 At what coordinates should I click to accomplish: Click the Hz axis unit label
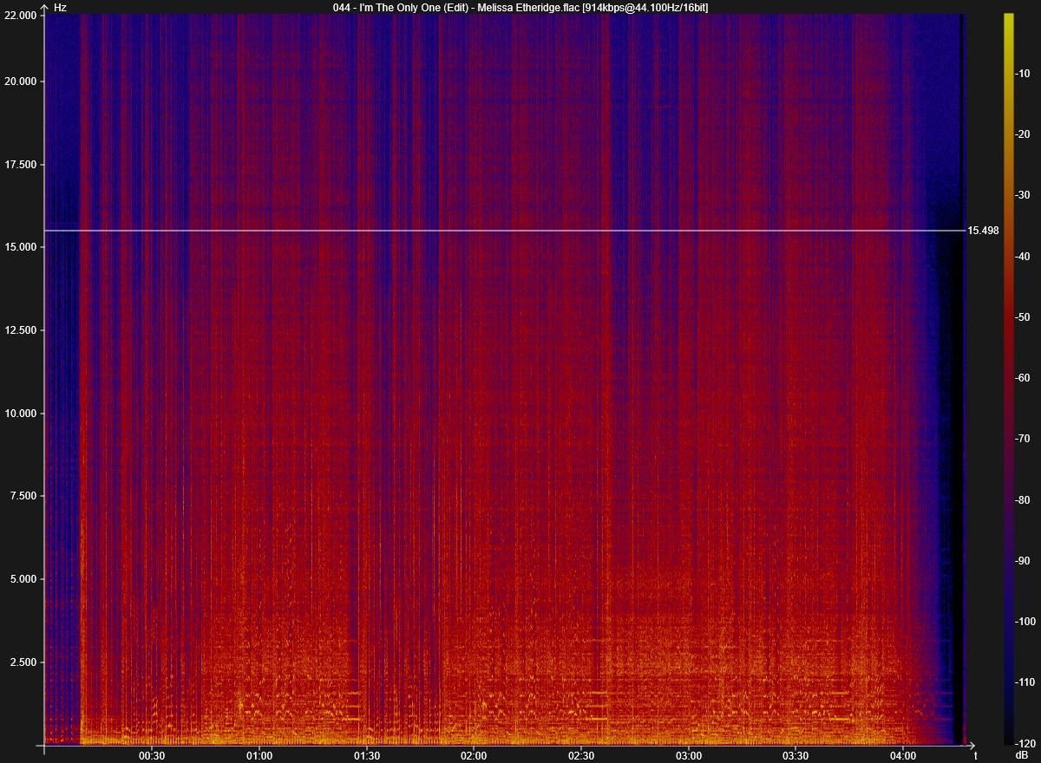pos(60,7)
